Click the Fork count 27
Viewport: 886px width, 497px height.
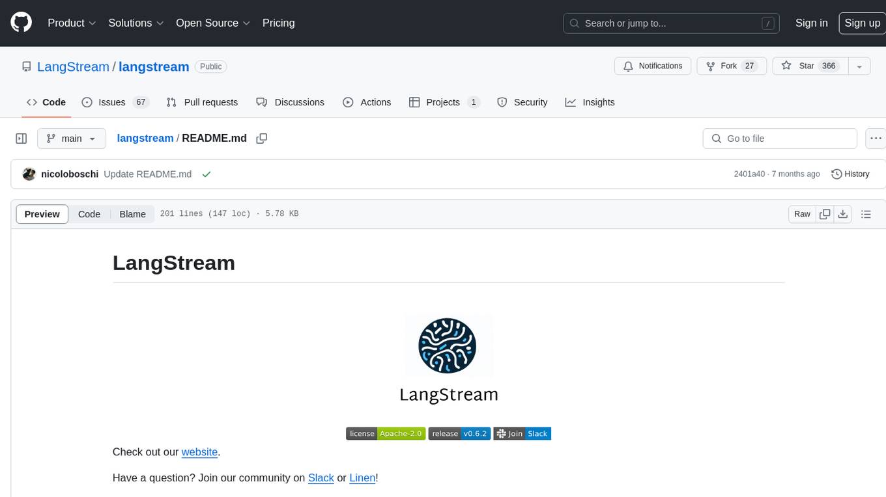click(749, 66)
